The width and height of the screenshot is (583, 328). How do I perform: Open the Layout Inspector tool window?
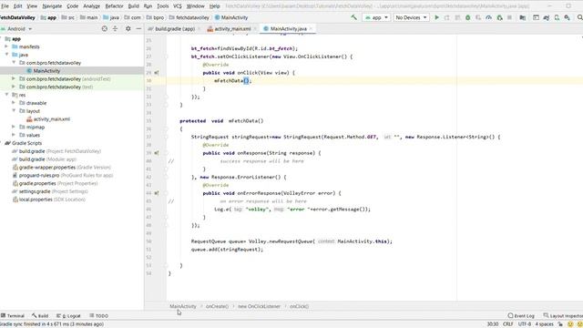[x=563, y=316]
